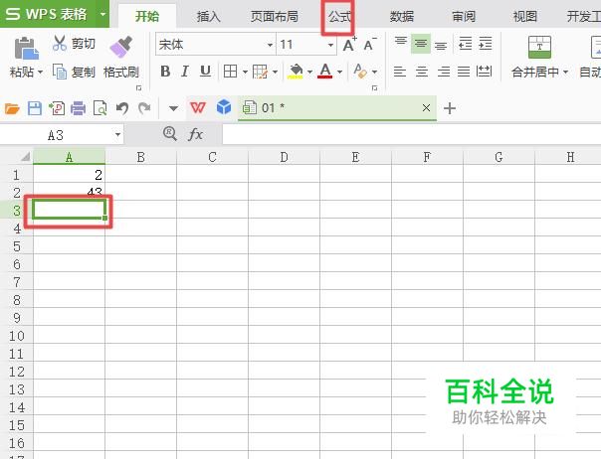Click the Paste clipboard icon
This screenshot has width=601, height=459.
26,48
